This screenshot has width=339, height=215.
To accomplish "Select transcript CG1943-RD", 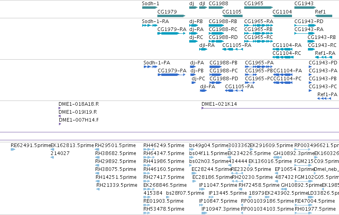I will click(x=305, y=25).
